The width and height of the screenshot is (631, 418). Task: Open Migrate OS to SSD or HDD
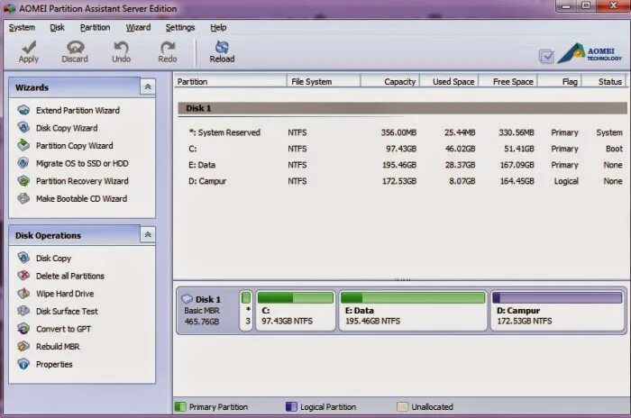tap(82, 163)
